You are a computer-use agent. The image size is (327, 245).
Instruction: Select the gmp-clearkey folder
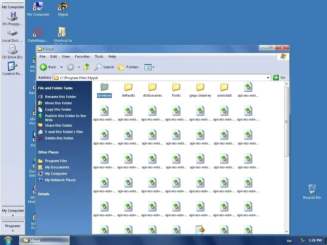[x=200, y=90]
